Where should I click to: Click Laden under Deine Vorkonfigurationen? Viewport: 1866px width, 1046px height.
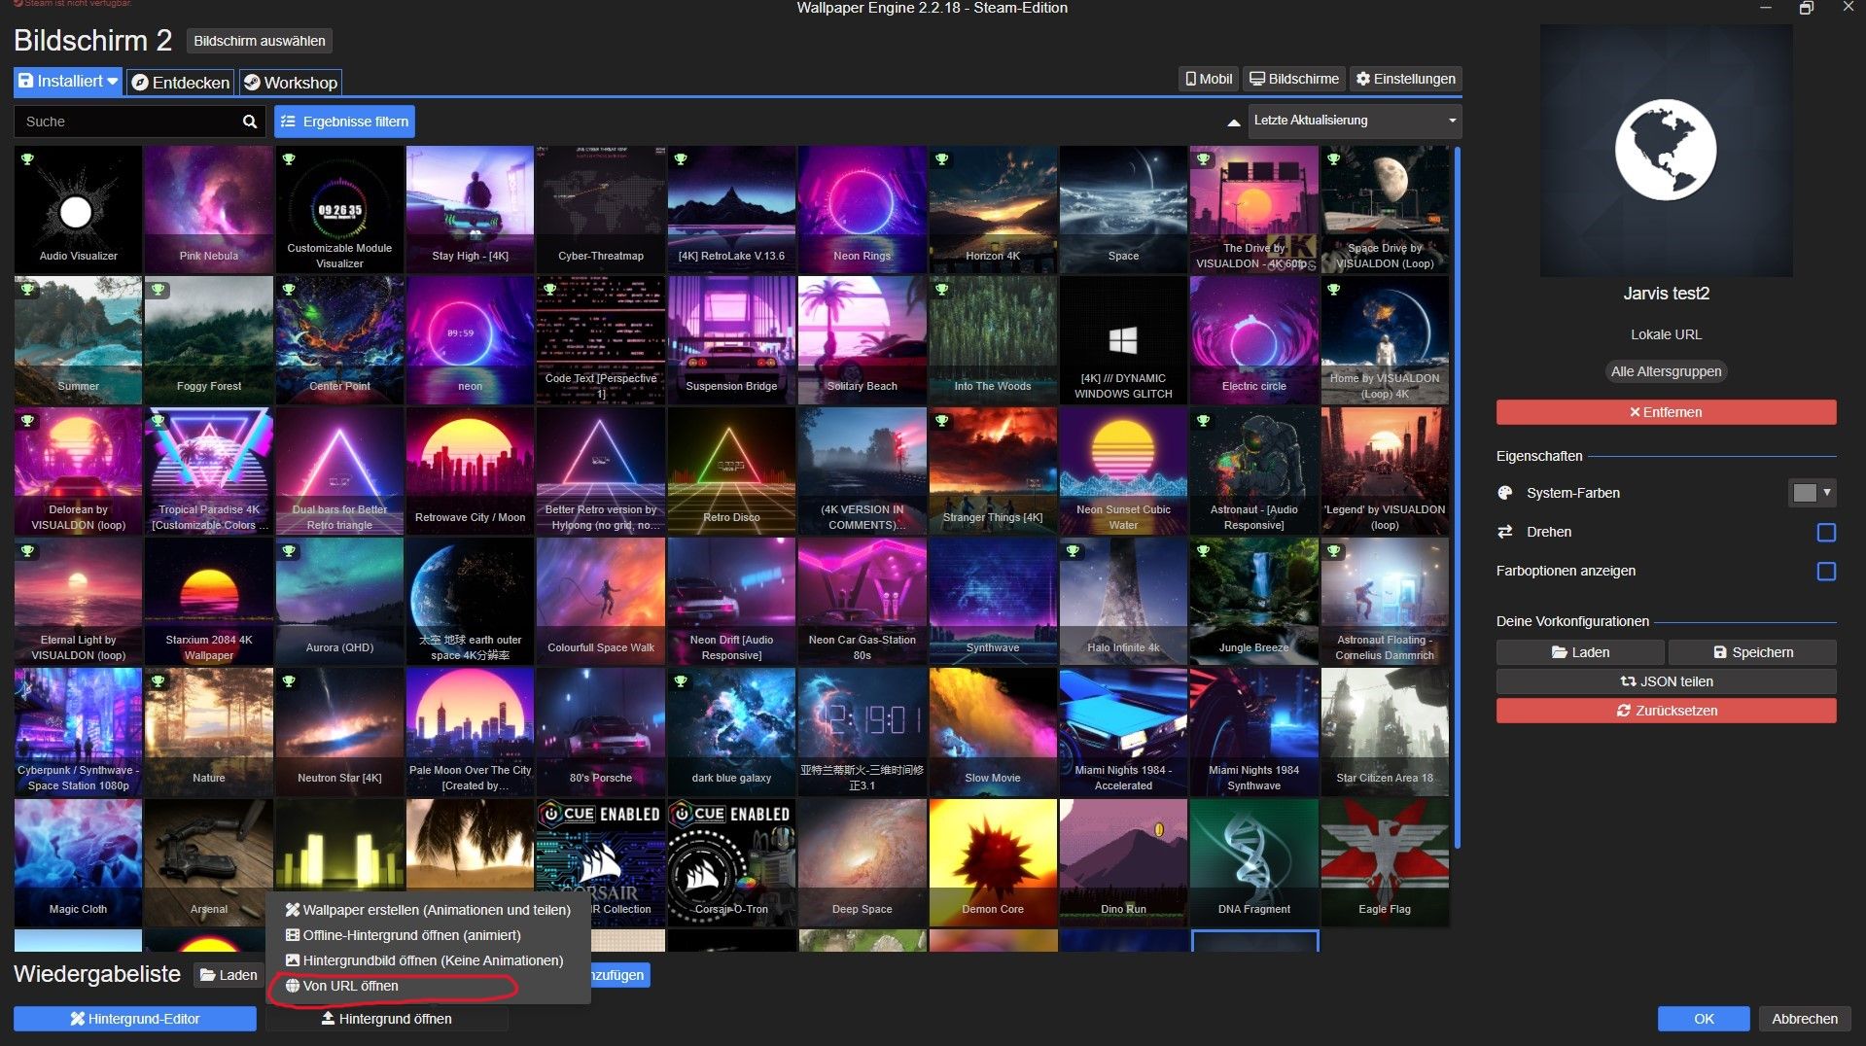click(1580, 652)
